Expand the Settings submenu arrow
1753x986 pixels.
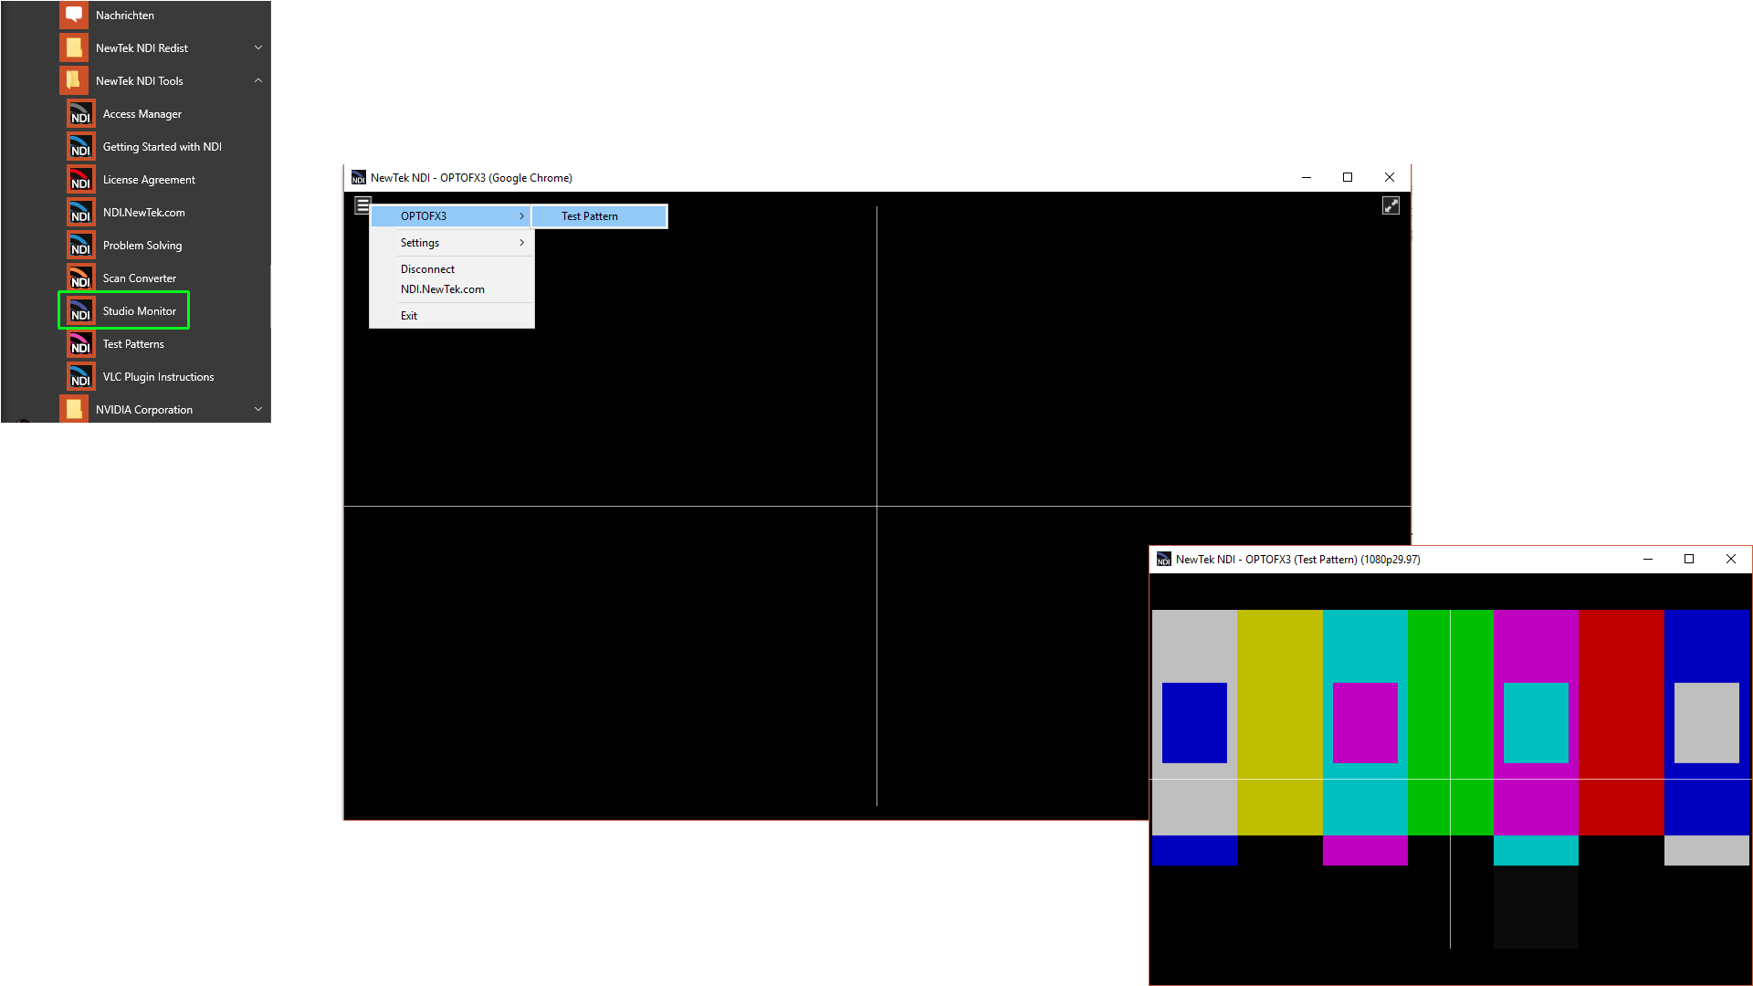pos(521,243)
